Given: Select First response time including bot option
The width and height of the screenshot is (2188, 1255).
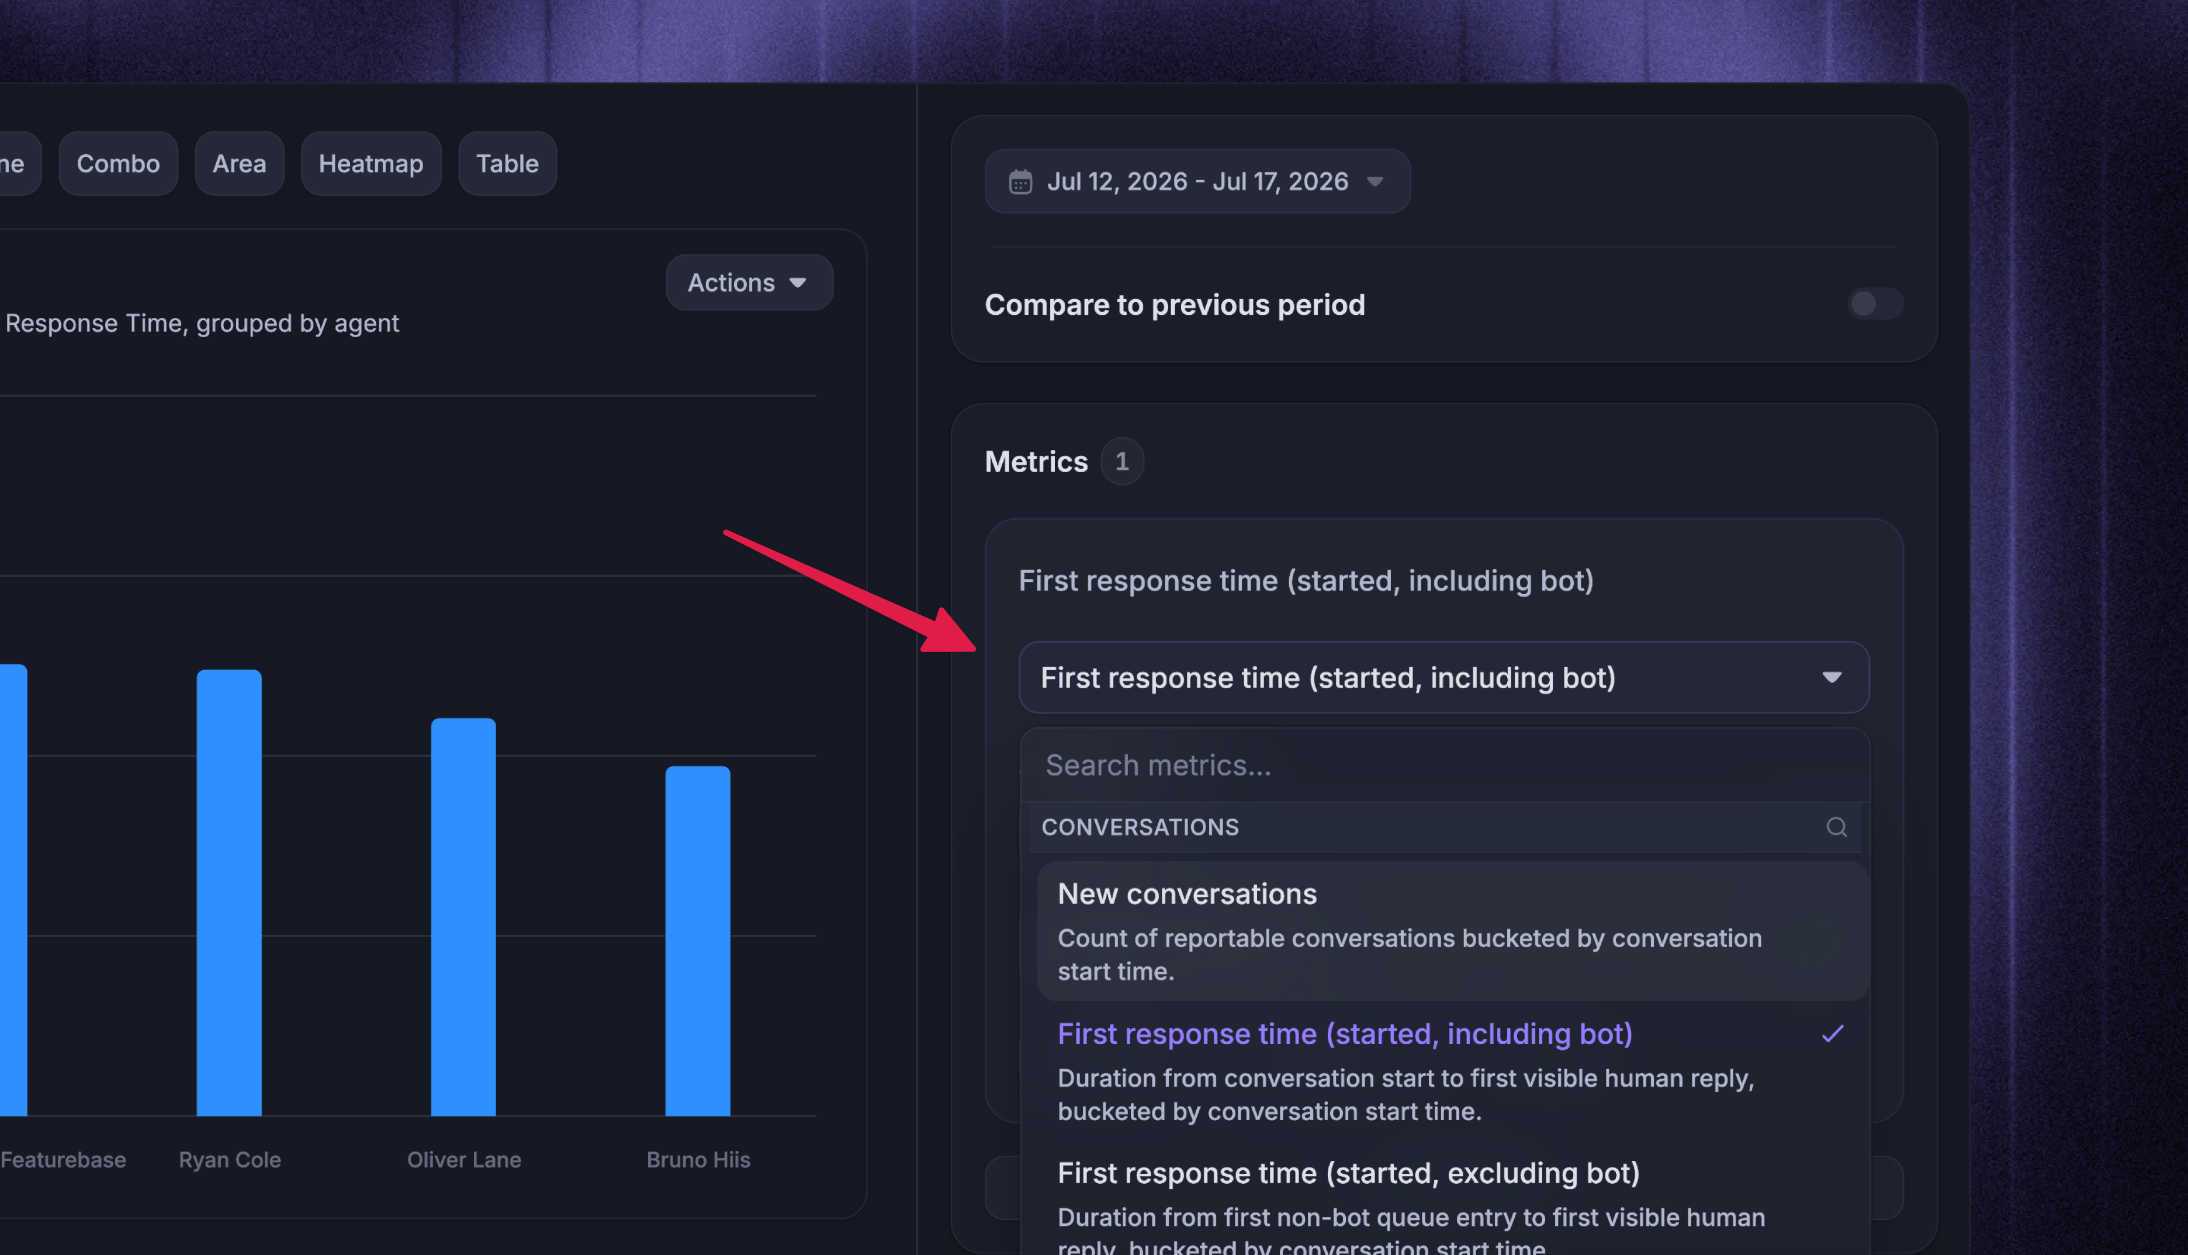Looking at the screenshot, I should point(1453,1072).
